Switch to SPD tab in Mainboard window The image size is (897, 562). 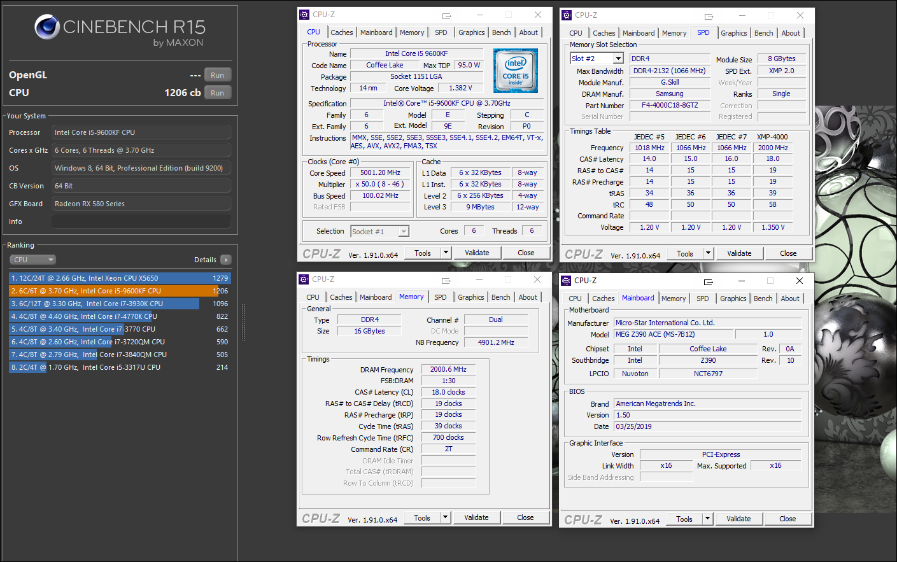click(703, 299)
